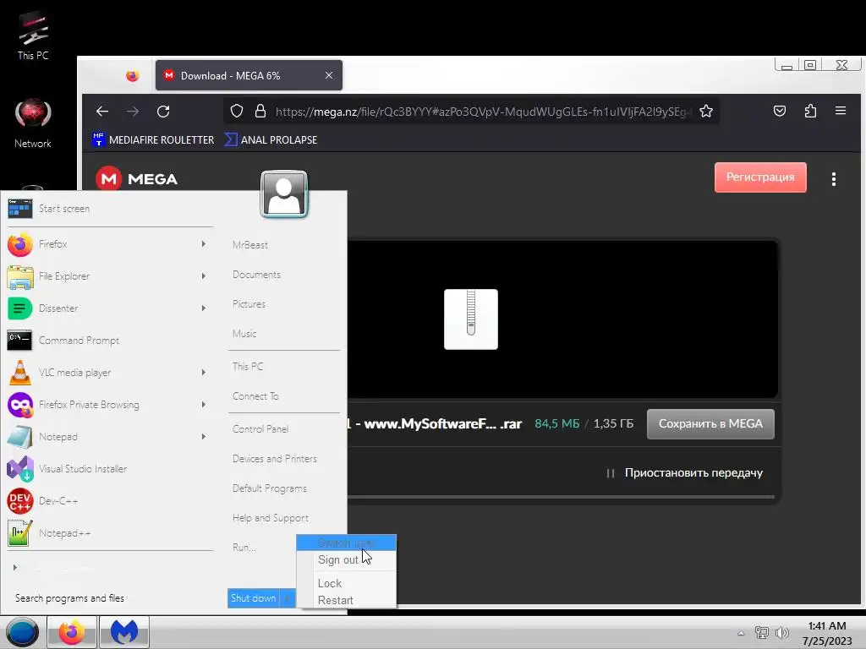This screenshot has width=866, height=649.
Task: Select Switch user option
Action: [346, 543]
